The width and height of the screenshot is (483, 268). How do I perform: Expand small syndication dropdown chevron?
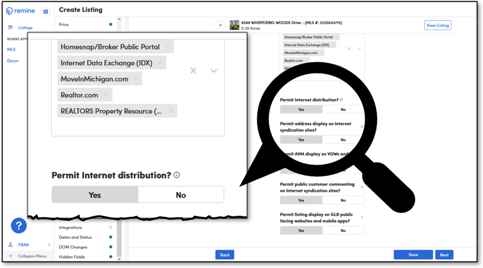pyautogui.click(x=359, y=49)
